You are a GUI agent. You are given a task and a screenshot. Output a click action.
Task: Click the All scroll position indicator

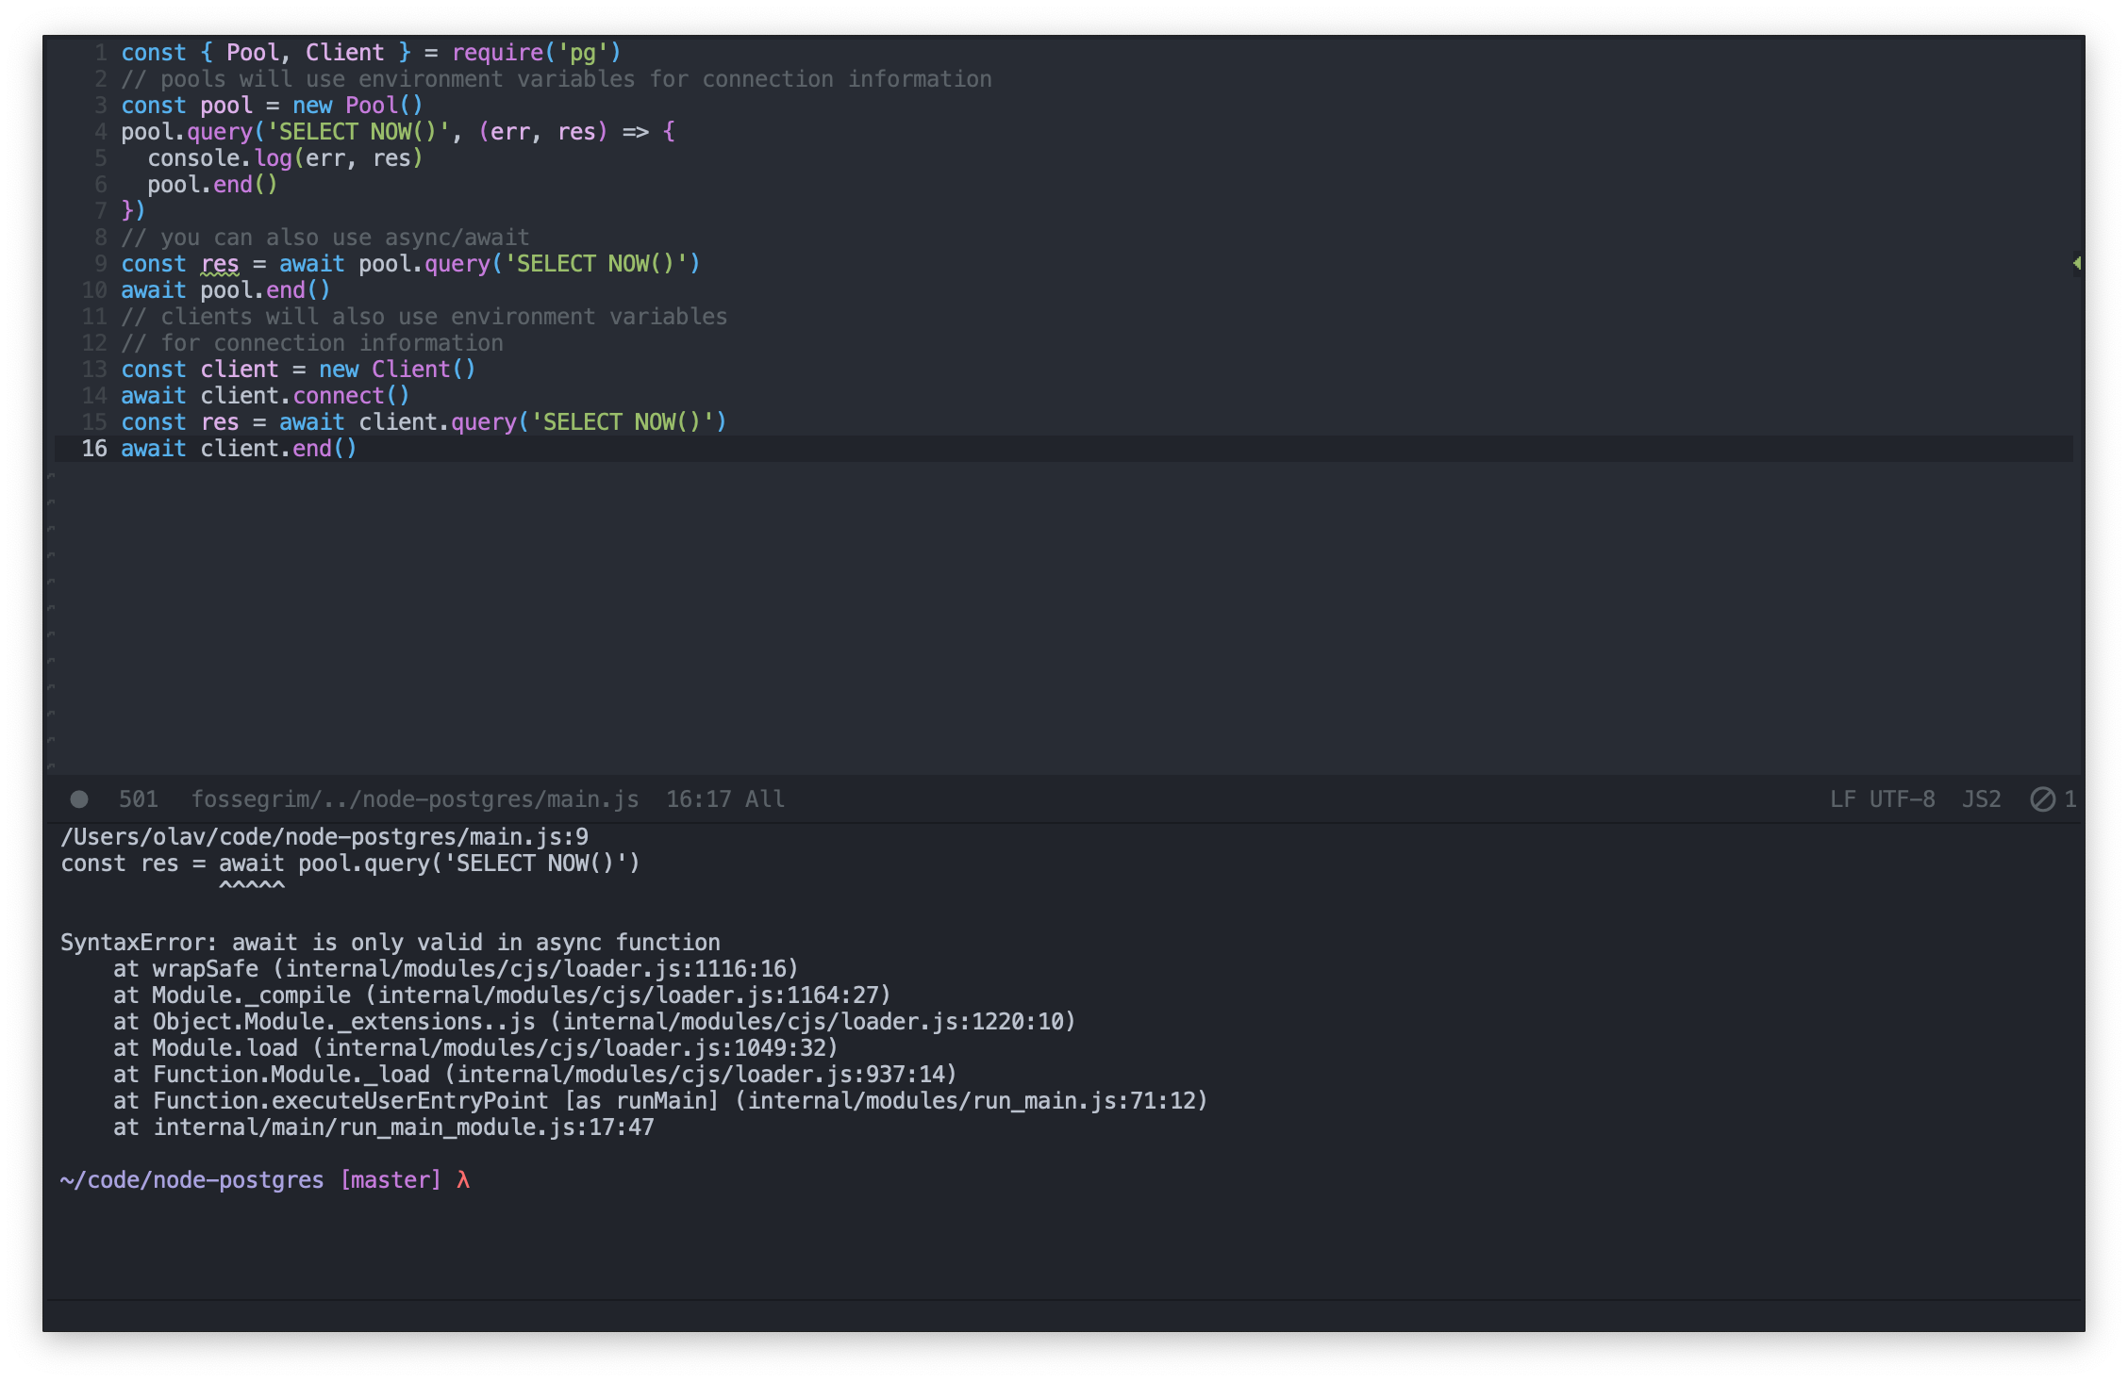765,799
